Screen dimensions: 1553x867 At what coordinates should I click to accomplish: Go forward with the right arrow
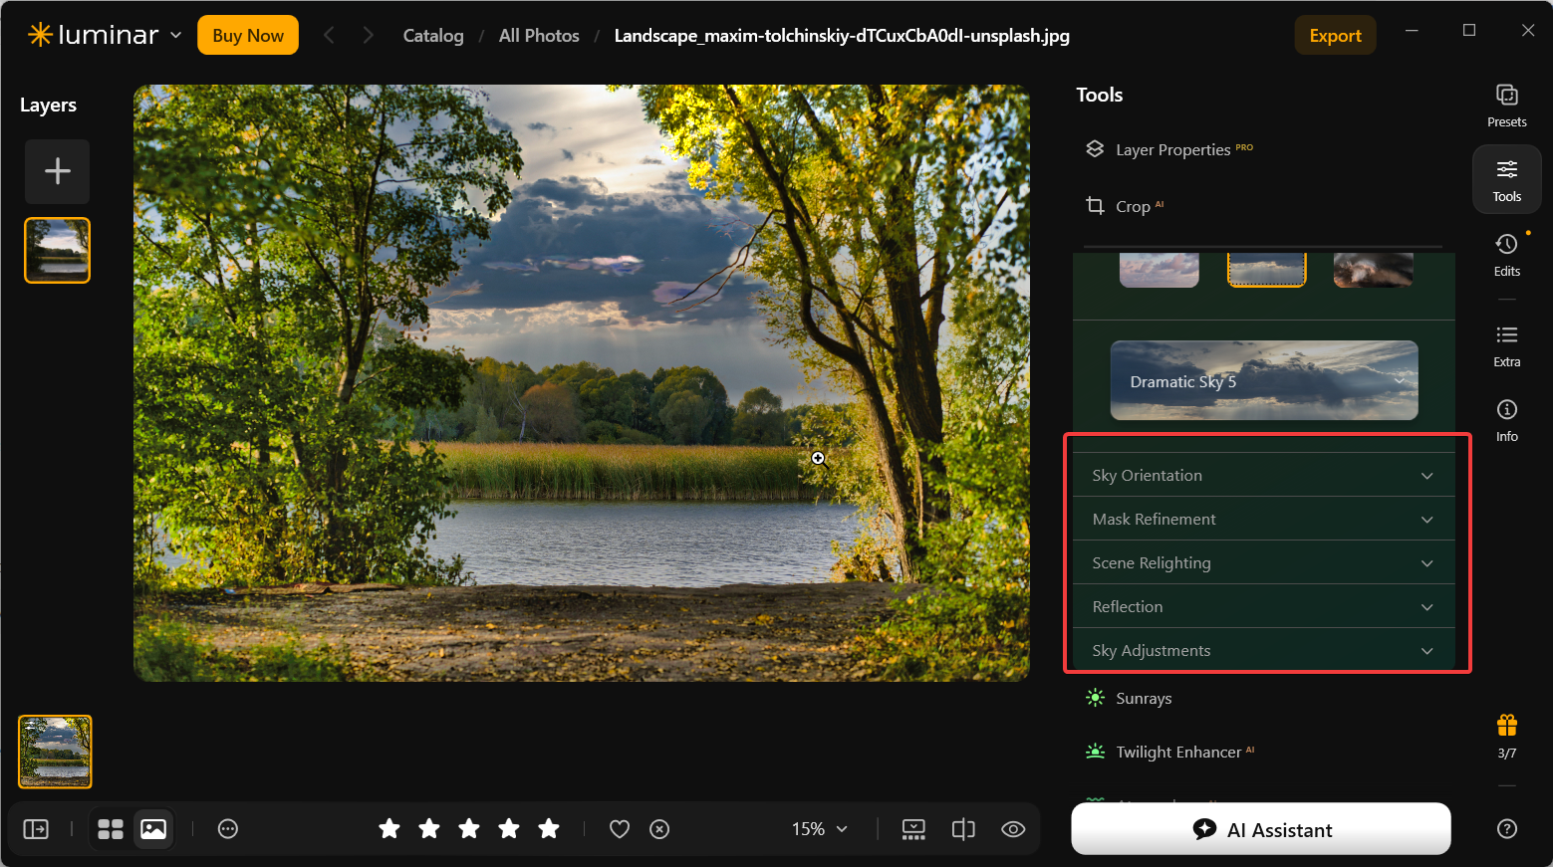tap(368, 35)
